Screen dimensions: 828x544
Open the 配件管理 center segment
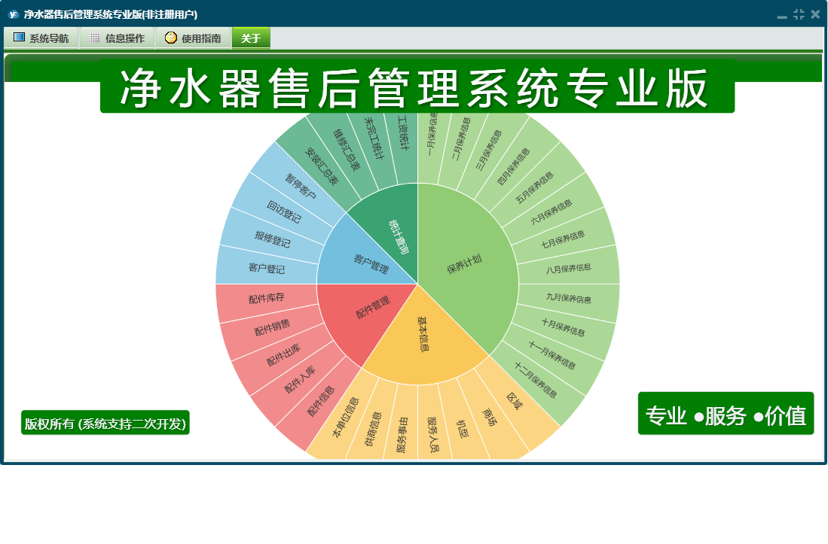pyautogui.click(x=373, y=306)
